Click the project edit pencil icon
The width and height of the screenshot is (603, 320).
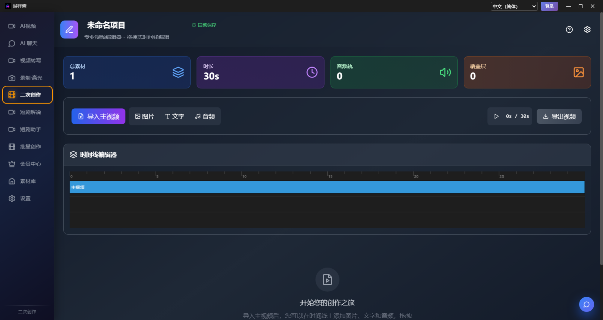tap(69, 30)
